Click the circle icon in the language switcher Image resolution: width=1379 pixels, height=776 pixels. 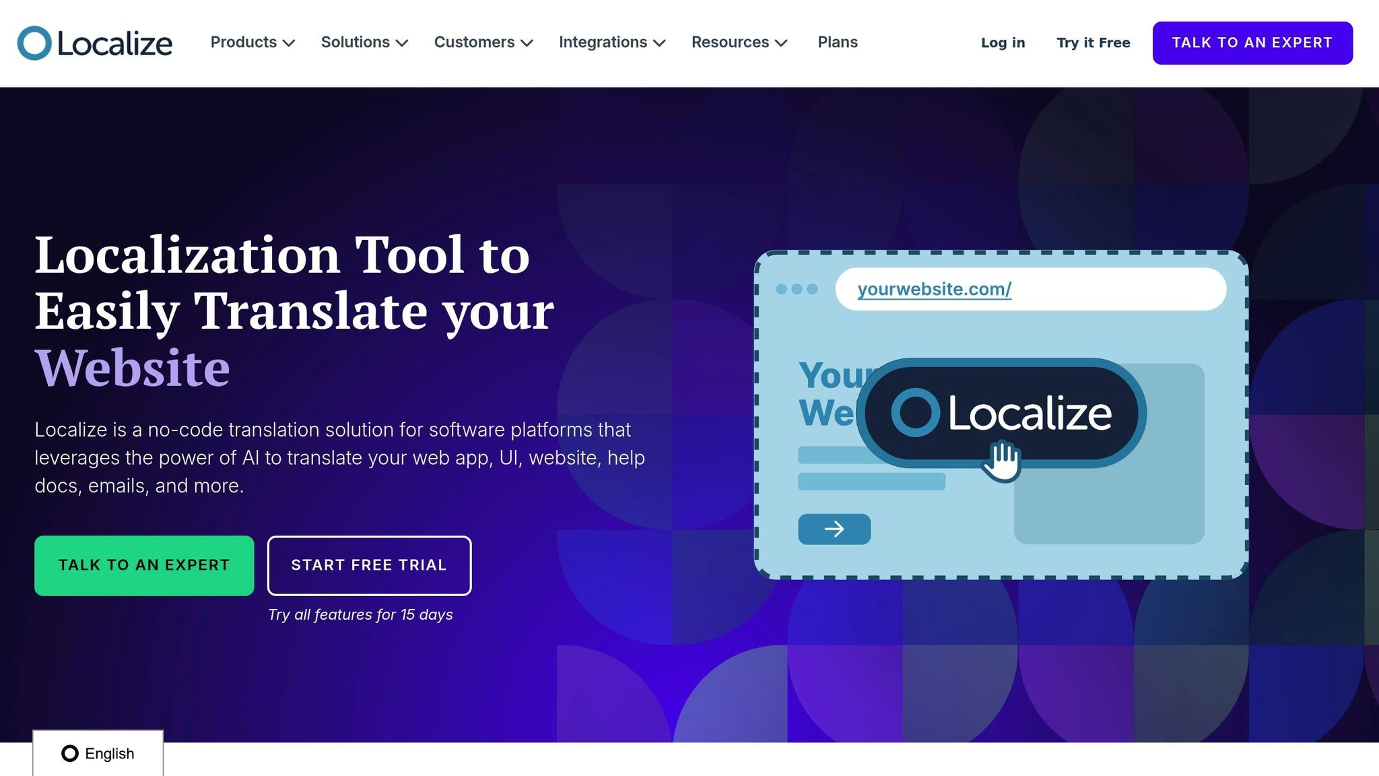(71, 753)
